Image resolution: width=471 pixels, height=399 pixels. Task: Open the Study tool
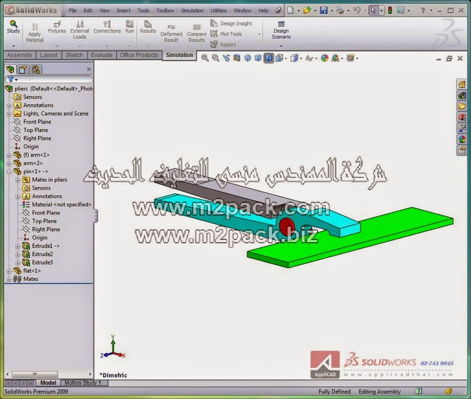pyautogui.click(x=13, y=27)
